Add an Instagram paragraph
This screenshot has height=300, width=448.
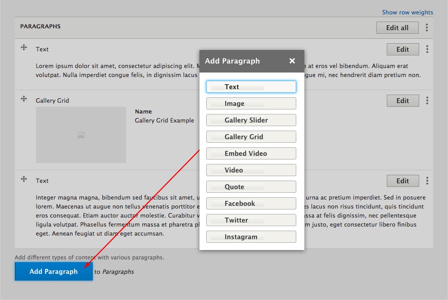[251, 236]
